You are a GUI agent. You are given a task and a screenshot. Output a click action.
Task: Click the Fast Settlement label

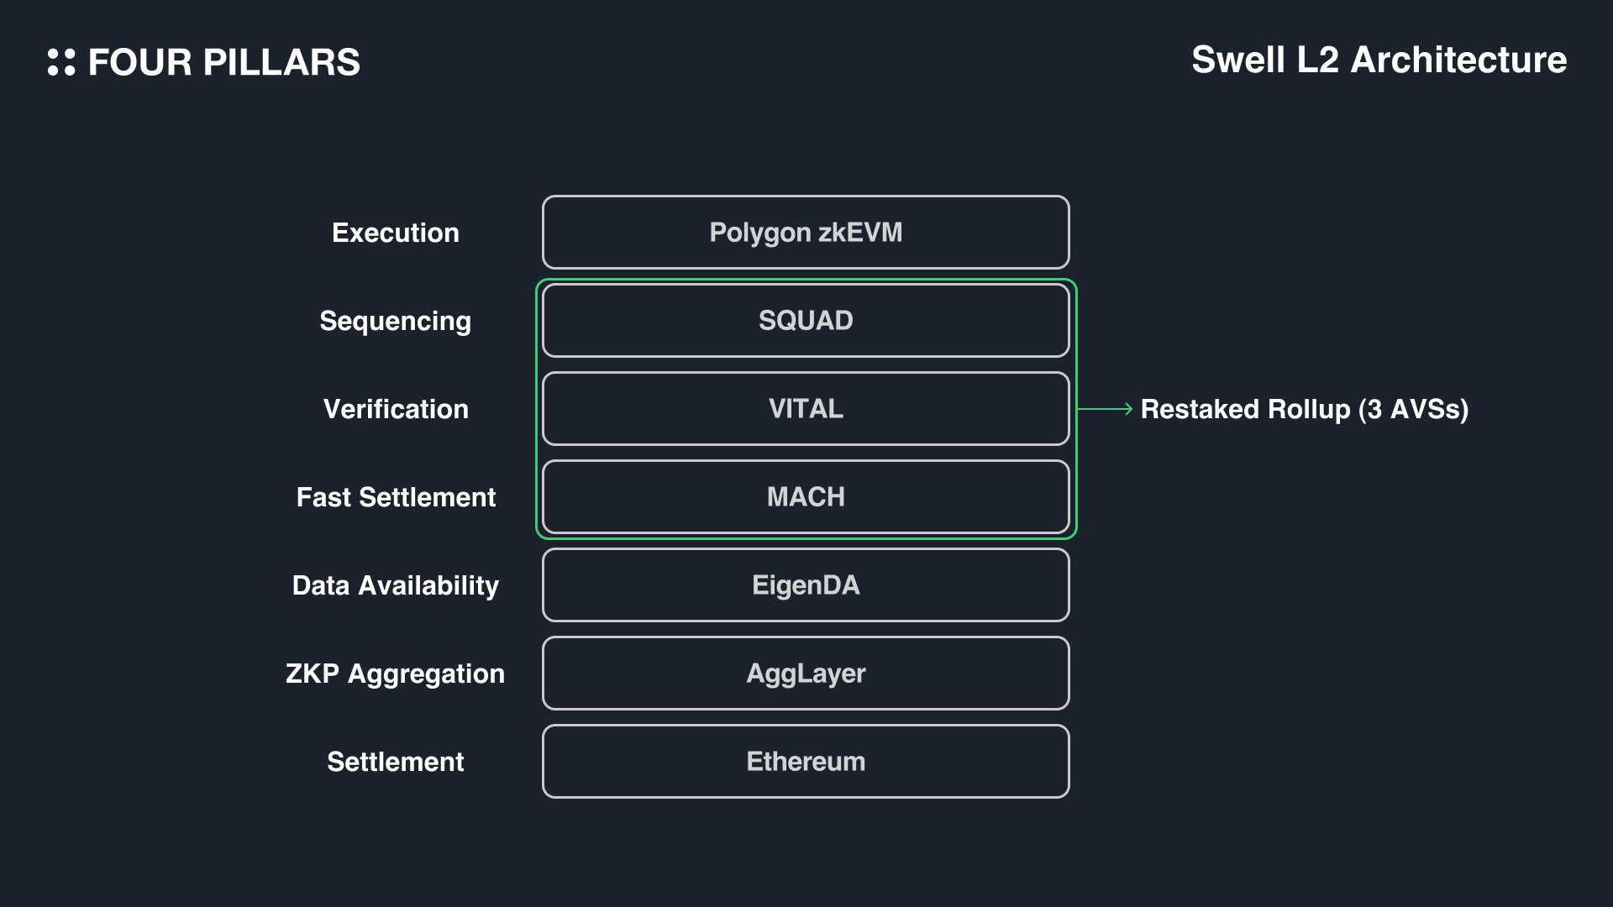click(396, 497)
